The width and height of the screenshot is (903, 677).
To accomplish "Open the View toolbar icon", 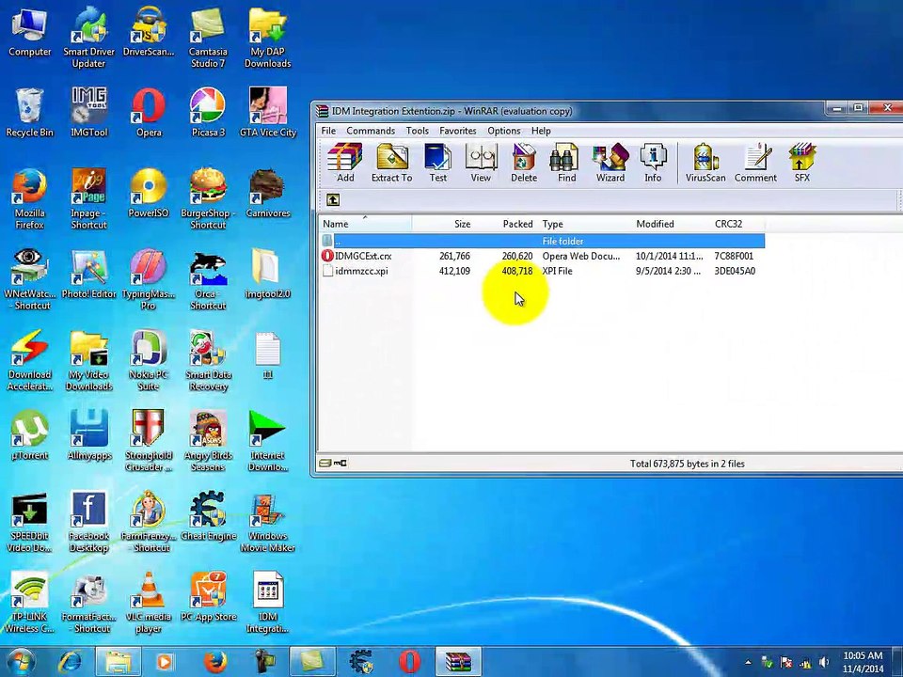I will [x=481, y=162].
